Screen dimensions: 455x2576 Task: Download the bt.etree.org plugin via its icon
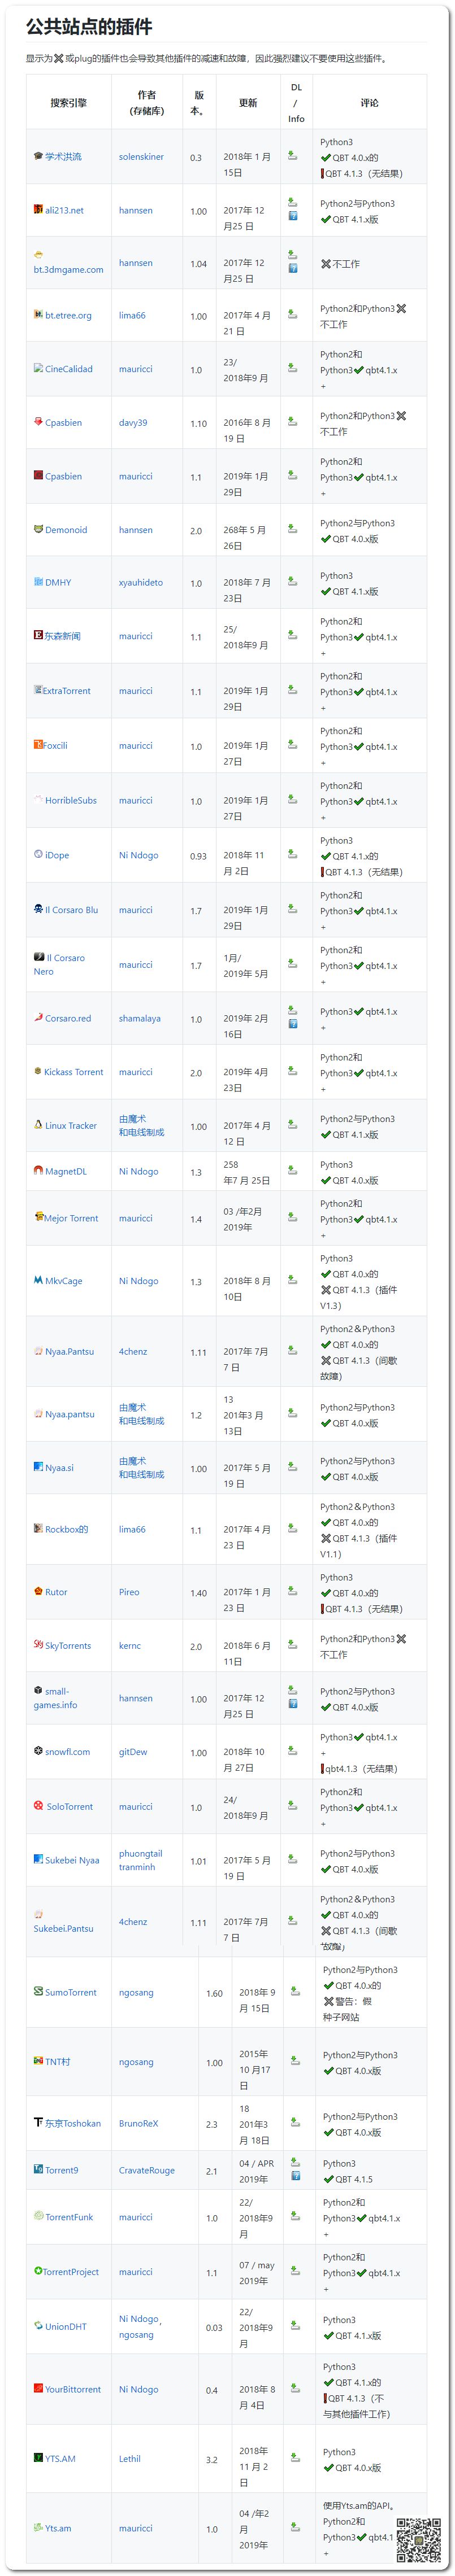(x=292, y=314)
